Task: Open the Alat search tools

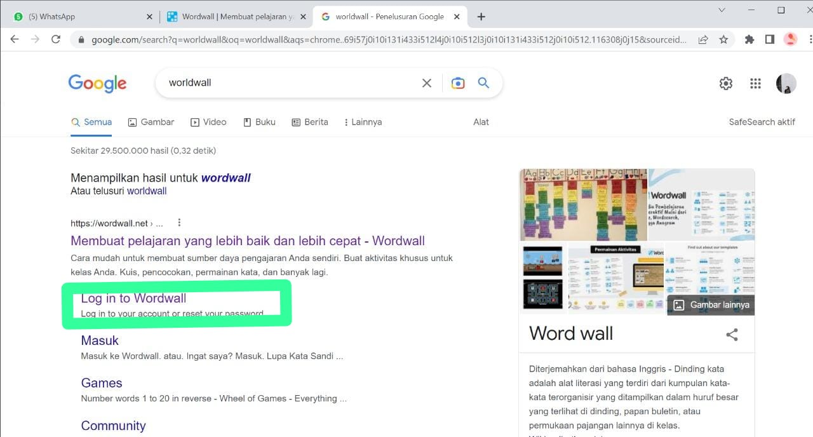Action: [x=481, y=122]
